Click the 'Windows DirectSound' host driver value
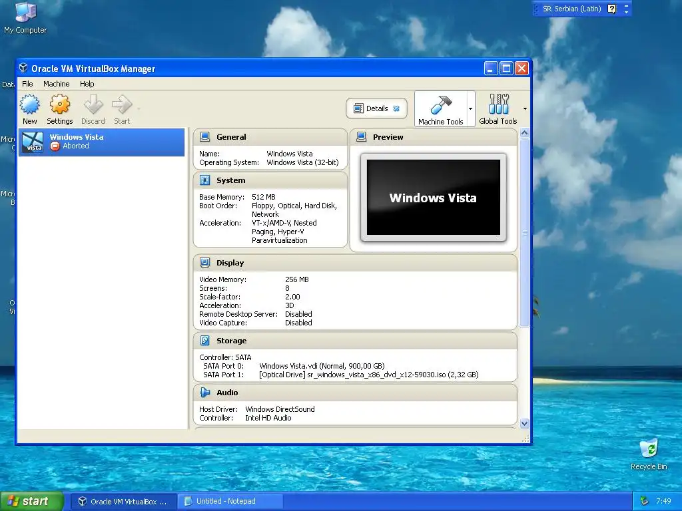 coord(280,409)
